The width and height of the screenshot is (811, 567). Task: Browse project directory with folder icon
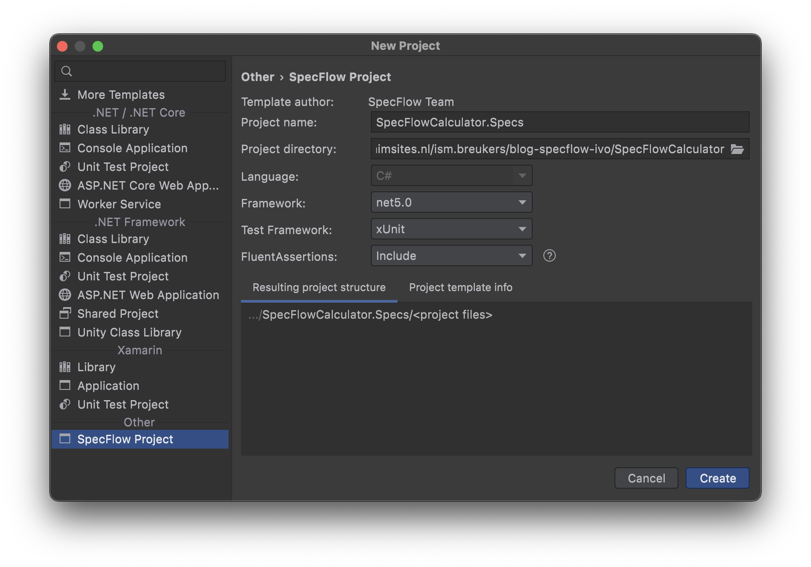click(737, 149)
